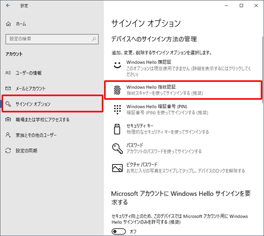Click the briefcase icon for 職場または学校

(8, 119)
